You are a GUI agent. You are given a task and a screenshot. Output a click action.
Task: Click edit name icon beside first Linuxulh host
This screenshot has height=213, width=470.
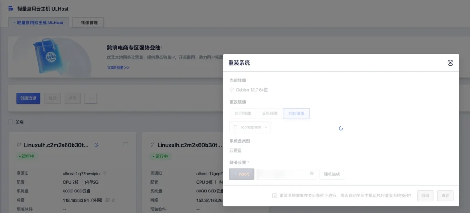pyautogui.click(x=96, y=145)
